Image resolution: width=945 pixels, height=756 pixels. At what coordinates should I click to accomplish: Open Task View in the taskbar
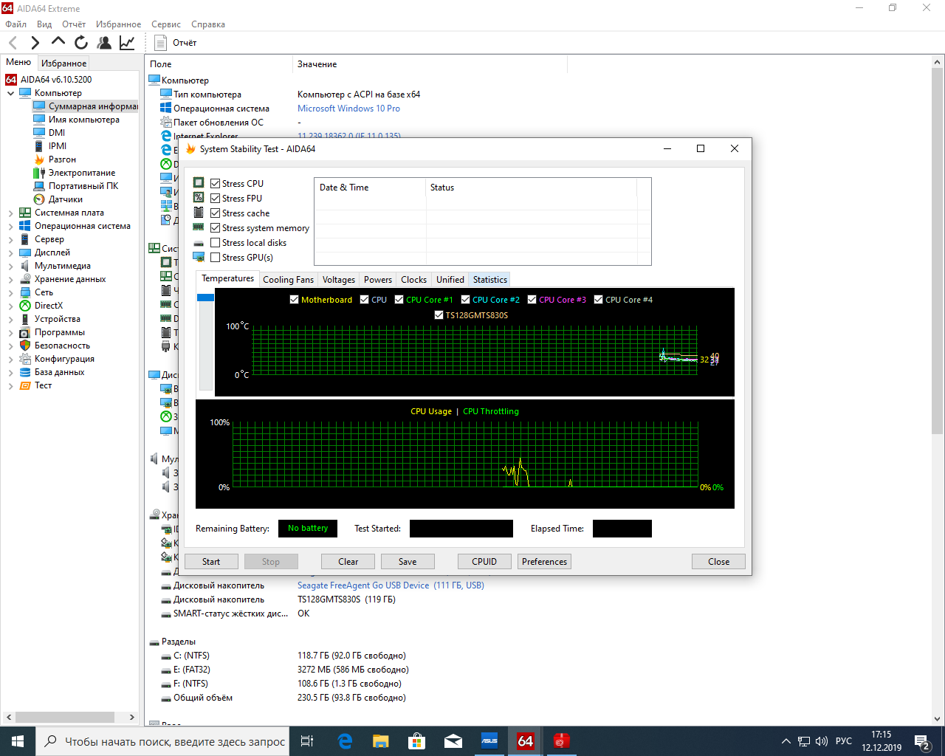(307, 741)
